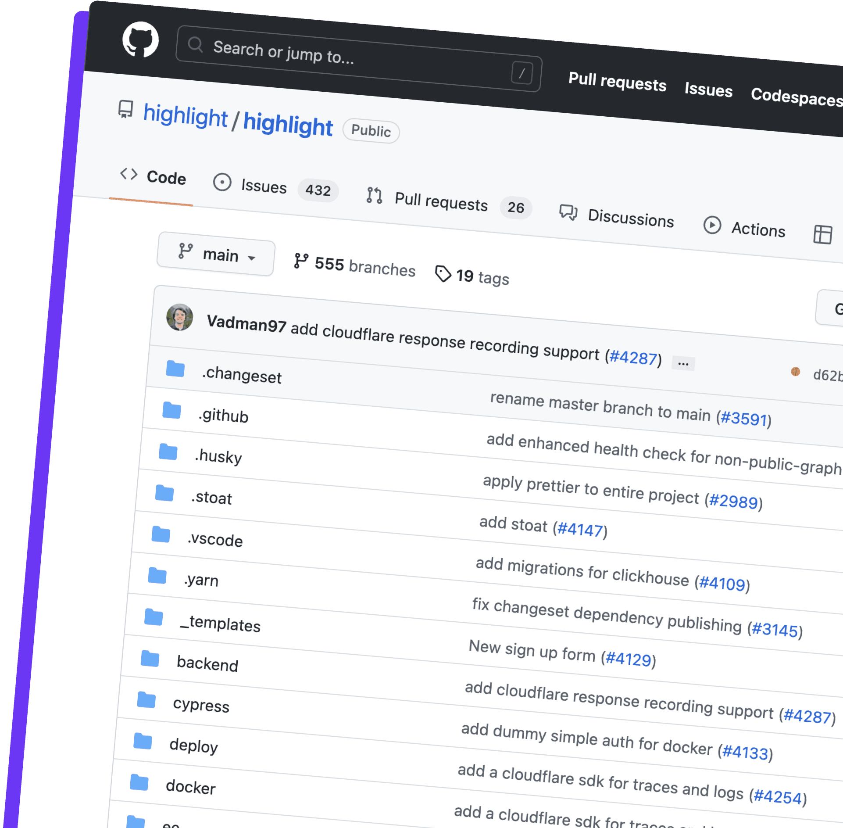Image resolution: width=843 pixels, height=828 pixels.
Task: Open the cypress folder
Action: click(x=201, y=705)
